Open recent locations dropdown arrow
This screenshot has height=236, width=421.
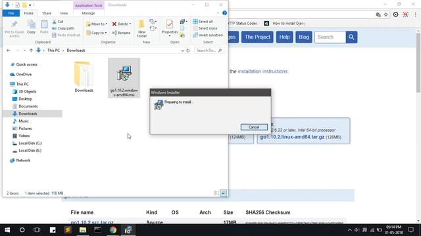(24, 50)
